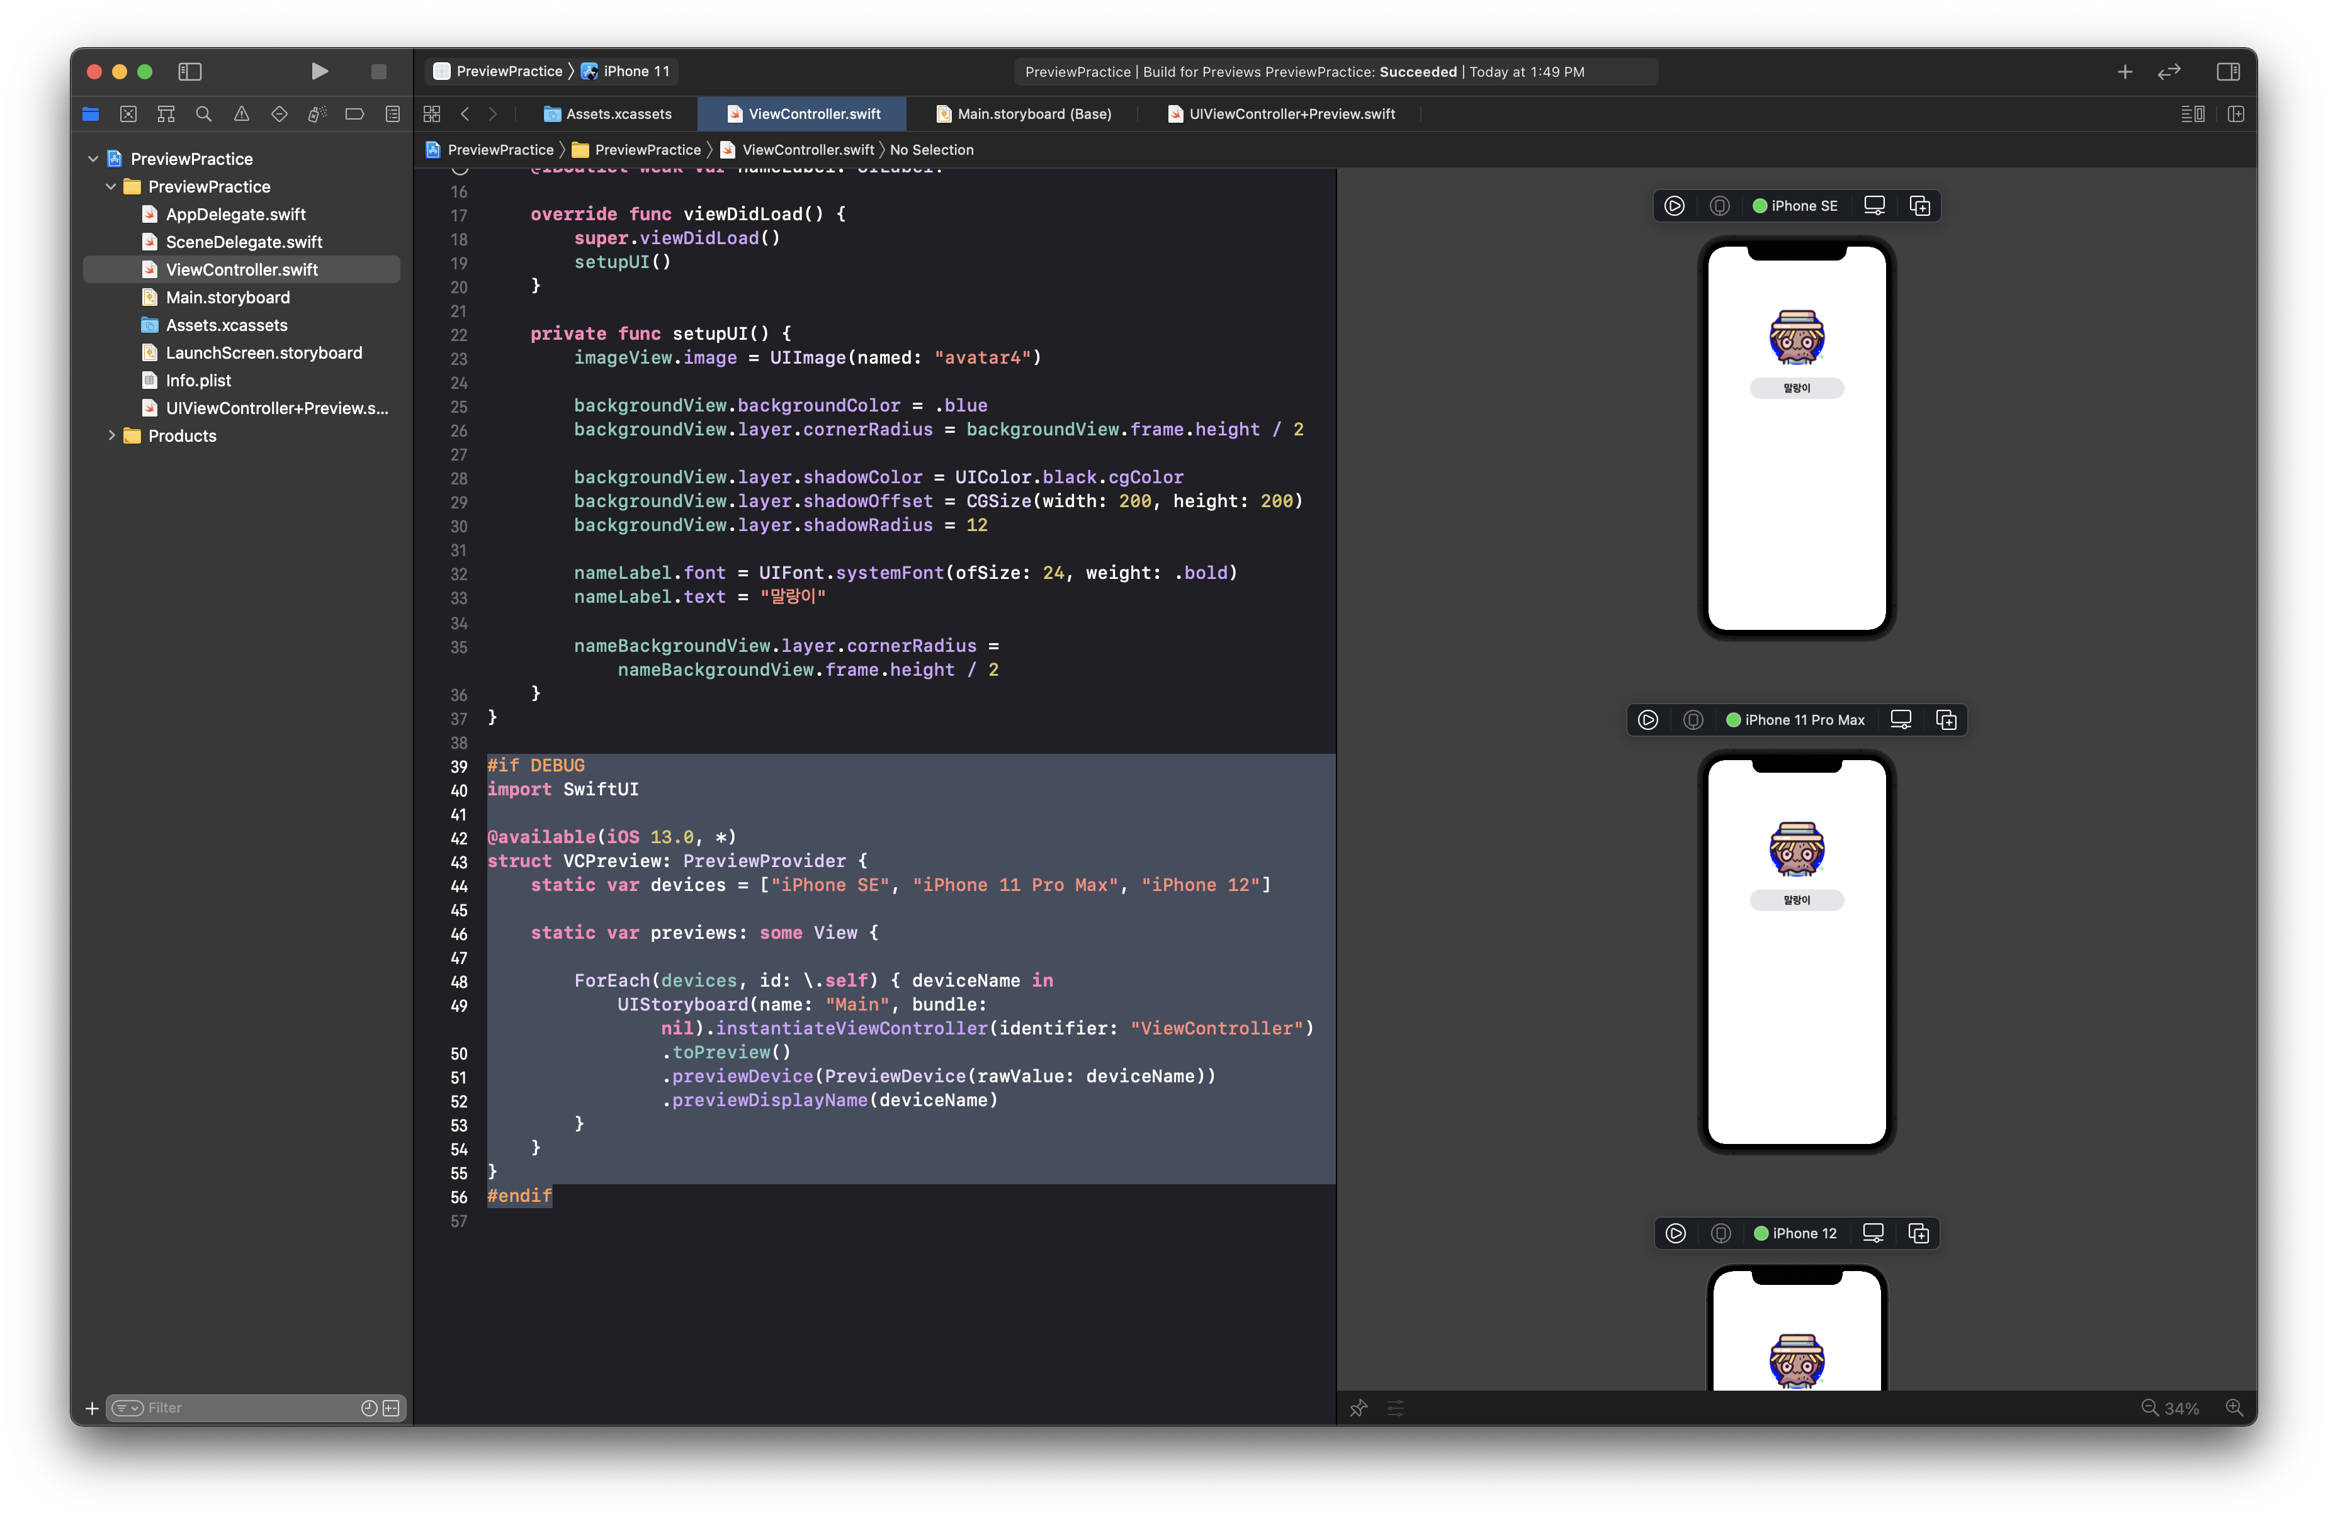This screenshot has height=1519, width=2328.
Task: Pin the preview canvas
Action: coord(1359,1408)
